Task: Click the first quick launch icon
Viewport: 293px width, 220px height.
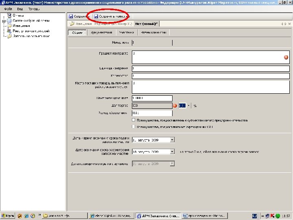Action: point(20,216)
